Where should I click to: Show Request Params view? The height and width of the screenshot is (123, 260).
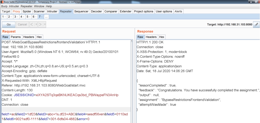click(16, 37)
